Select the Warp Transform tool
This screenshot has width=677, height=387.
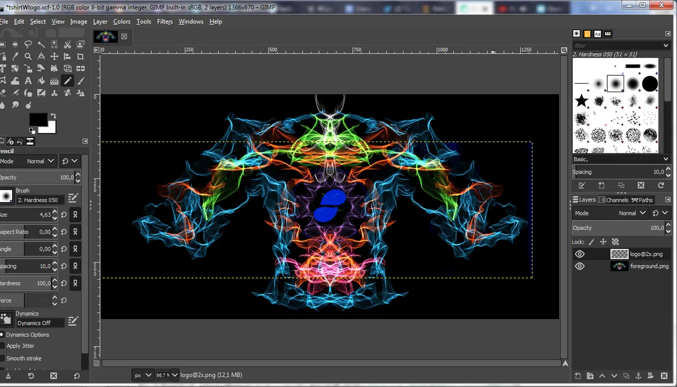(15, 81)
